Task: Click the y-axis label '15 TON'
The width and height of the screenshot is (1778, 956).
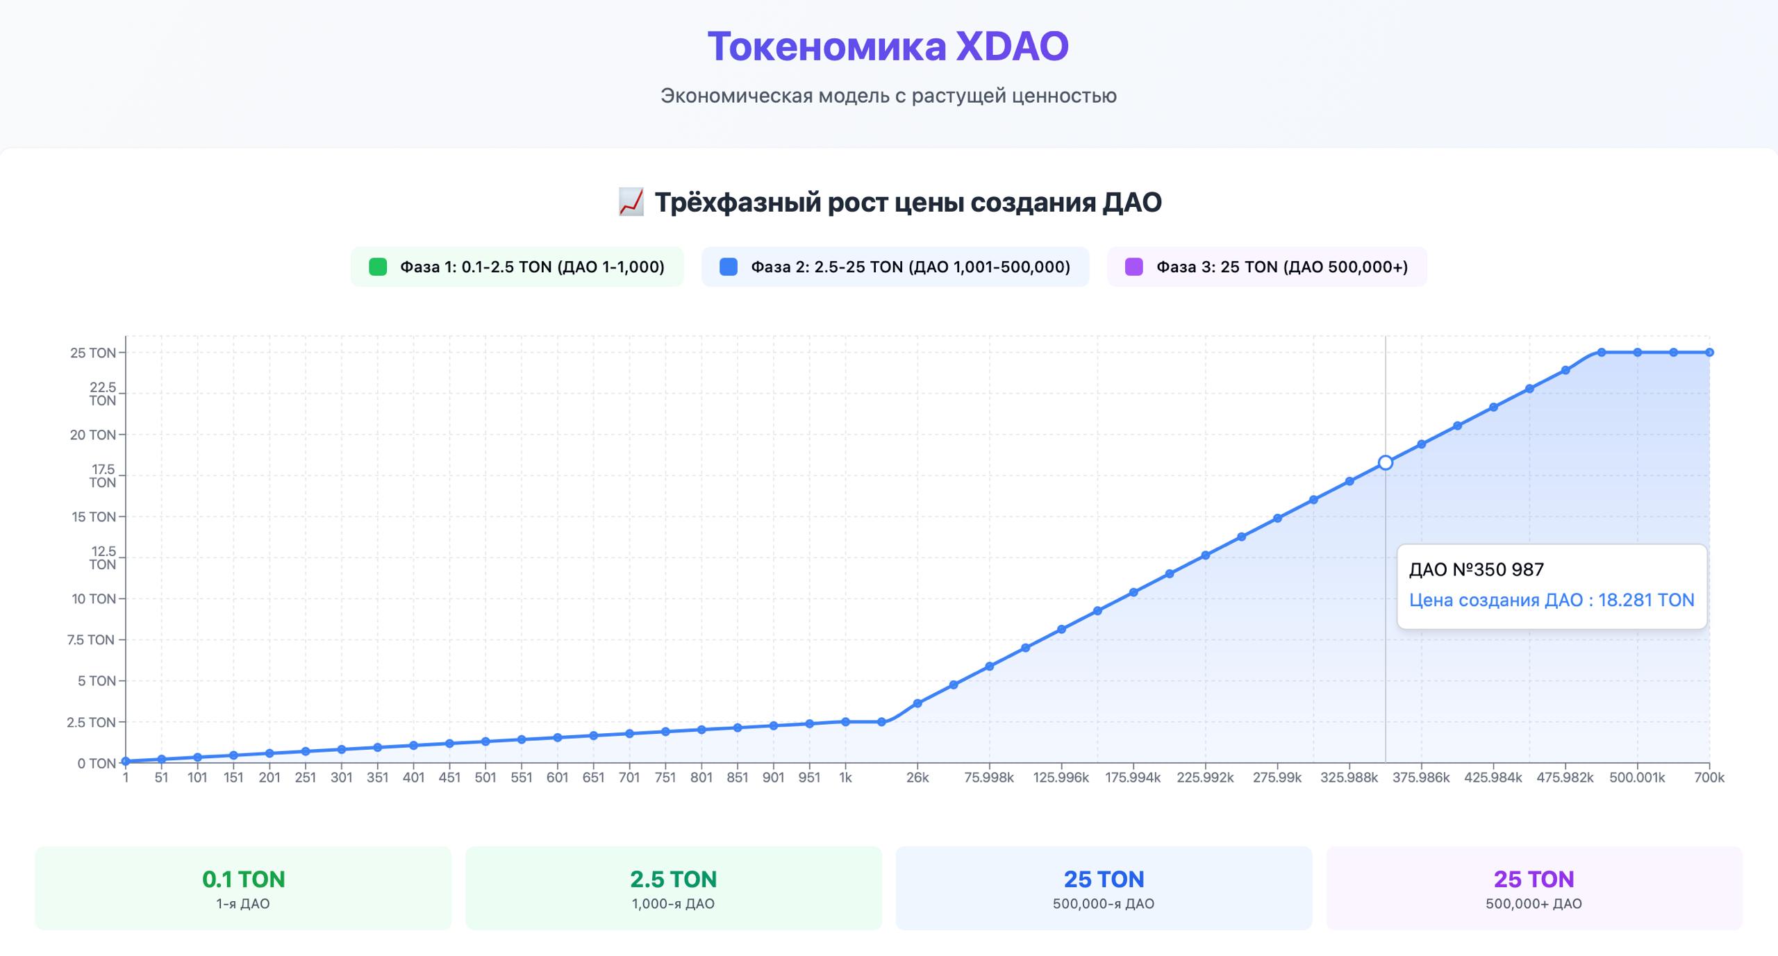Action: (94, 517)
